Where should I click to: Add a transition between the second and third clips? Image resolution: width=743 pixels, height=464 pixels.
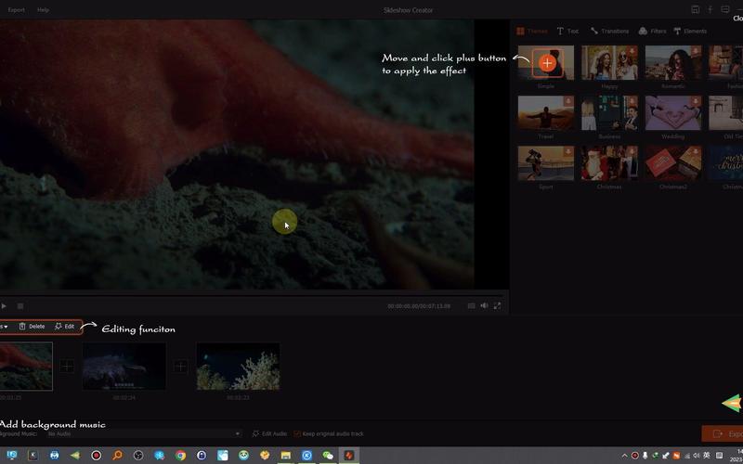click(180, 366)
